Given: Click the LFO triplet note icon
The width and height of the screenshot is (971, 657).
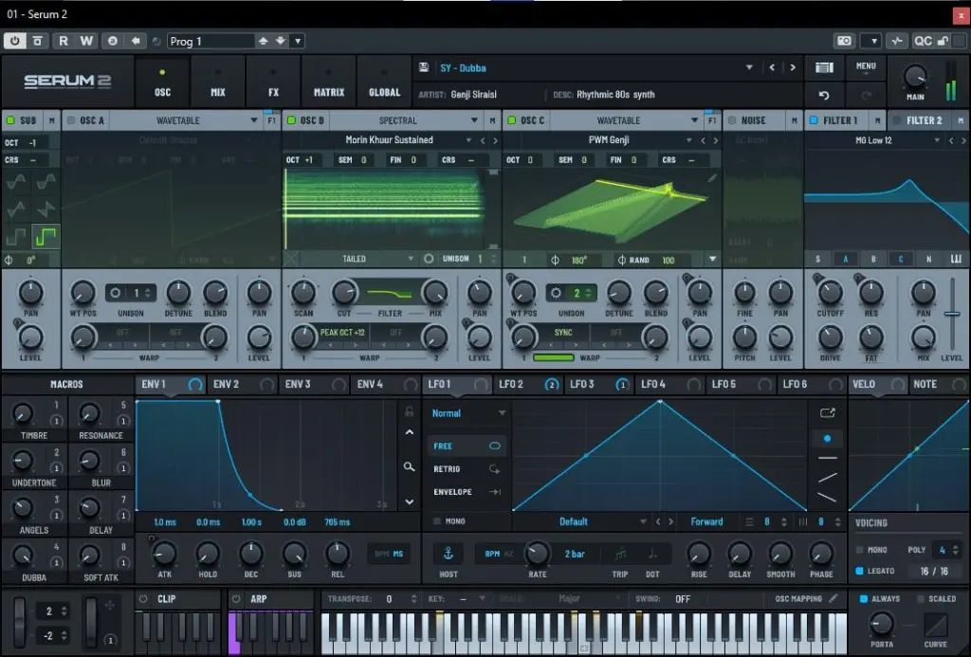Looking at the screenshot, I should (620, 553).
